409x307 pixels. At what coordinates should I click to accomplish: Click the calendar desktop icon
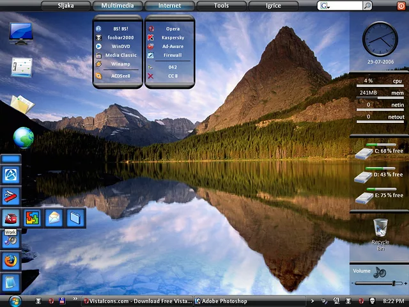coord(21,67)
